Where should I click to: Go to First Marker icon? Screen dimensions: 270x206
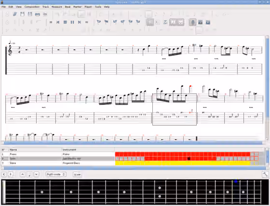coord(115,22)
